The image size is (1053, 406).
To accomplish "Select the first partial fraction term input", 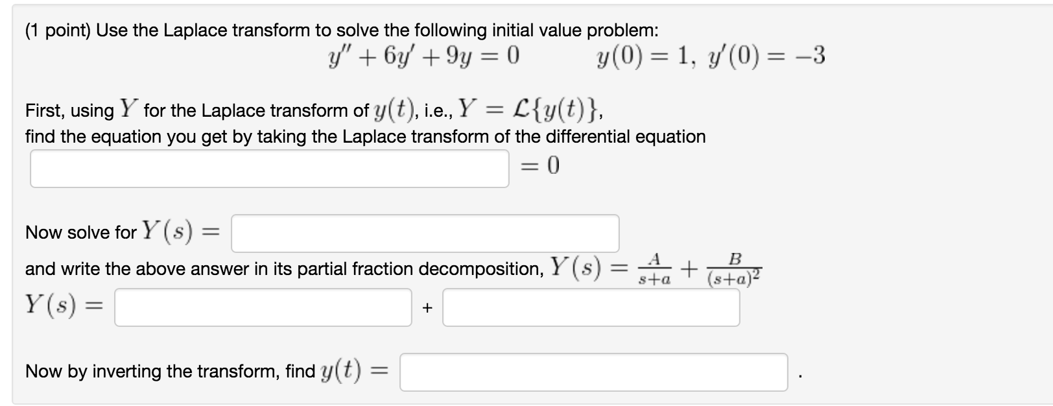I will pyautogui.click(x=263, y=307).
